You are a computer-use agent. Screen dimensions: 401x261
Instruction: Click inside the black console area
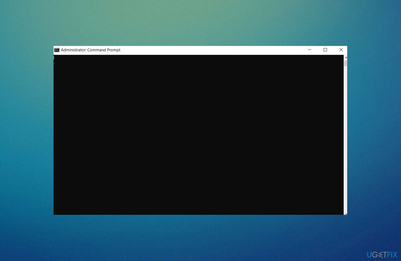point(199,135)
